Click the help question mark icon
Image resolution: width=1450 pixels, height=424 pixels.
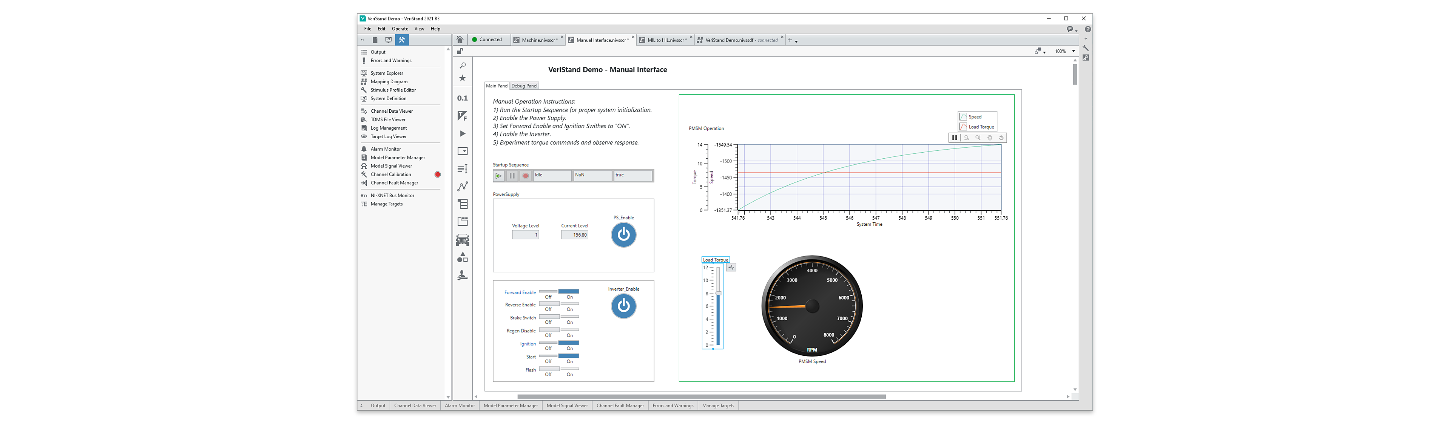click(1088, 29)
